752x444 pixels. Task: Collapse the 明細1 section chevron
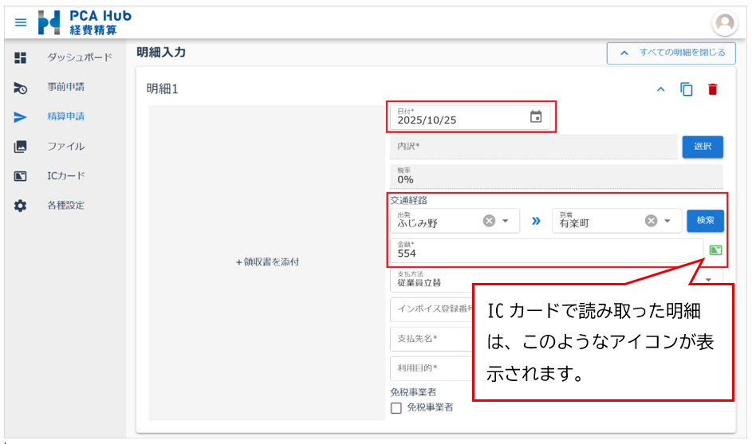pyautogui.click(x=660, y=89)
